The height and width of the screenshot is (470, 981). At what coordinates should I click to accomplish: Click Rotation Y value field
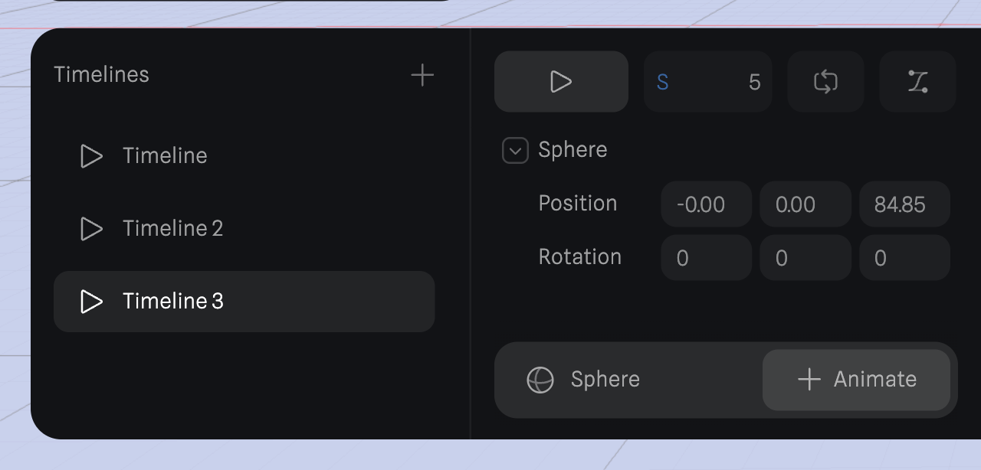point(805,258)
